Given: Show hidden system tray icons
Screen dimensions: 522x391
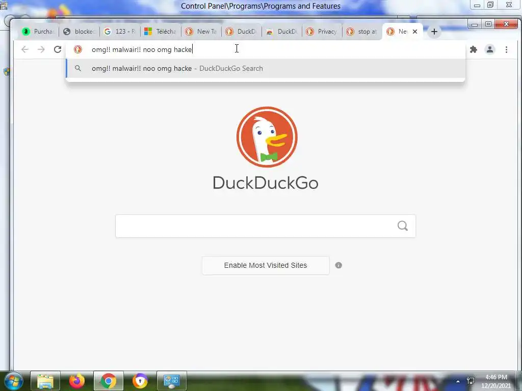Looking at the screenshot, I should point(458,381).
